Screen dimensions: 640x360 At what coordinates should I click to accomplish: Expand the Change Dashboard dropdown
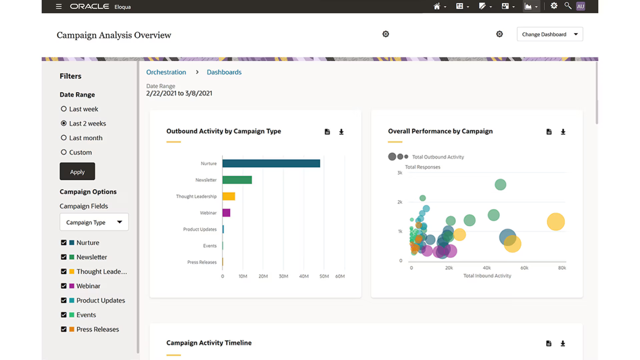pos(549,34)
